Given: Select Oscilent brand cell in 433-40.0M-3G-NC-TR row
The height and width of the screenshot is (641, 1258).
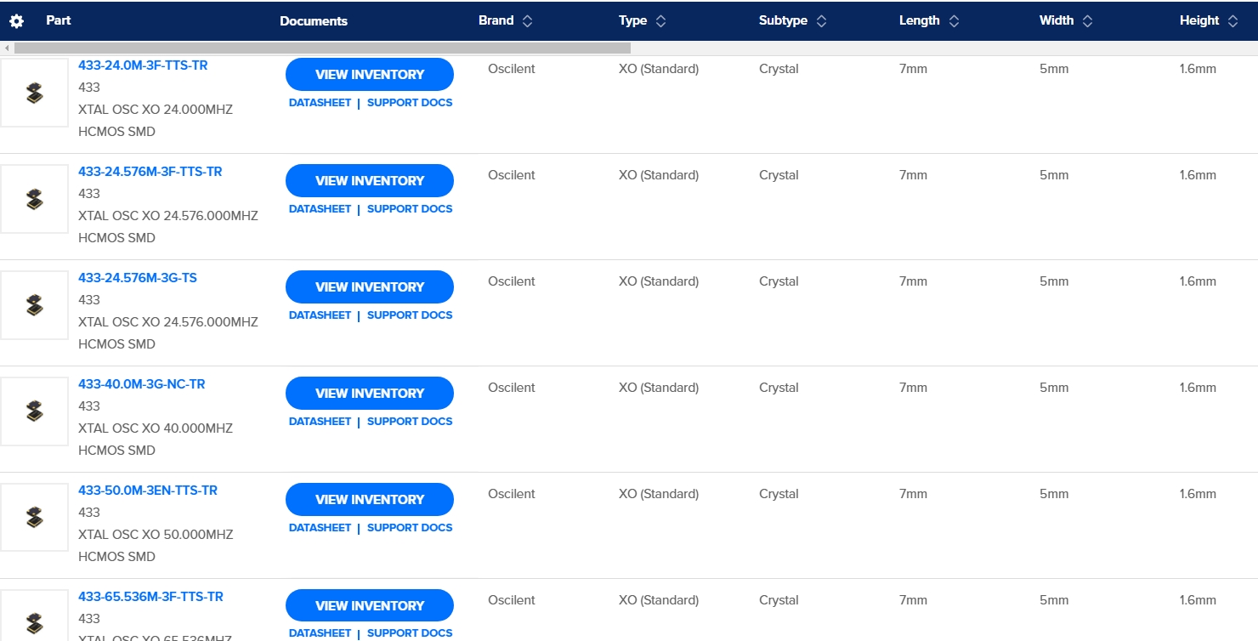Looking at the screenshot, I should click(512, 388).
